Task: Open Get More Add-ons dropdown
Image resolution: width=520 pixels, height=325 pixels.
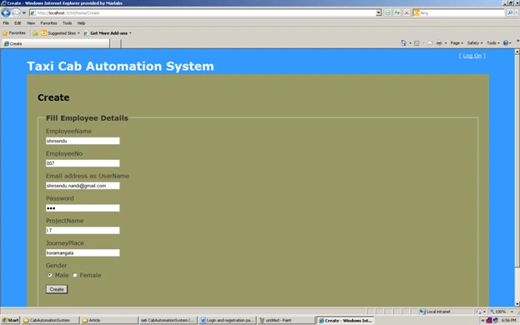Action: point(108,33)
